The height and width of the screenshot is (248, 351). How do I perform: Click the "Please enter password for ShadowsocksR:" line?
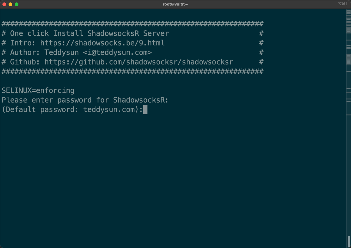coord(85,100)
